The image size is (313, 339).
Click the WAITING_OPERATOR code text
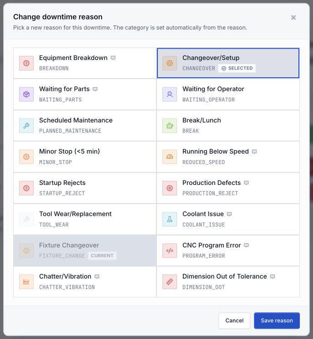208,100
